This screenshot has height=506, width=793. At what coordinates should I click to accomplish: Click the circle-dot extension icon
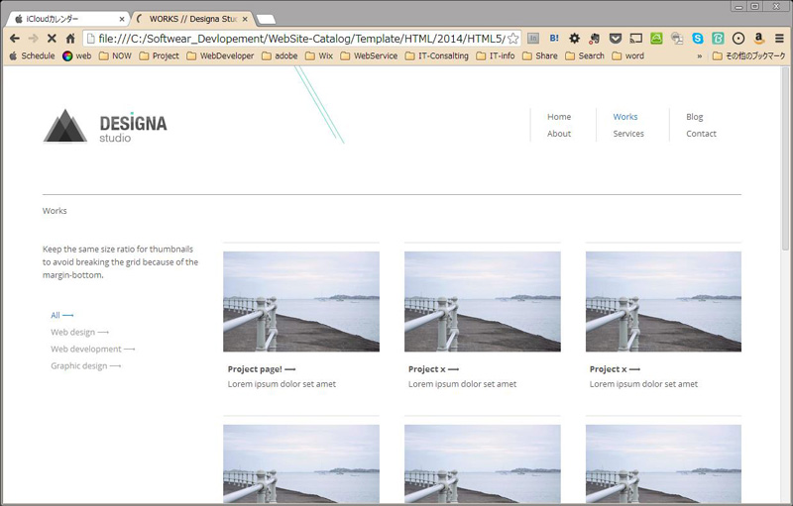[738, 38]
